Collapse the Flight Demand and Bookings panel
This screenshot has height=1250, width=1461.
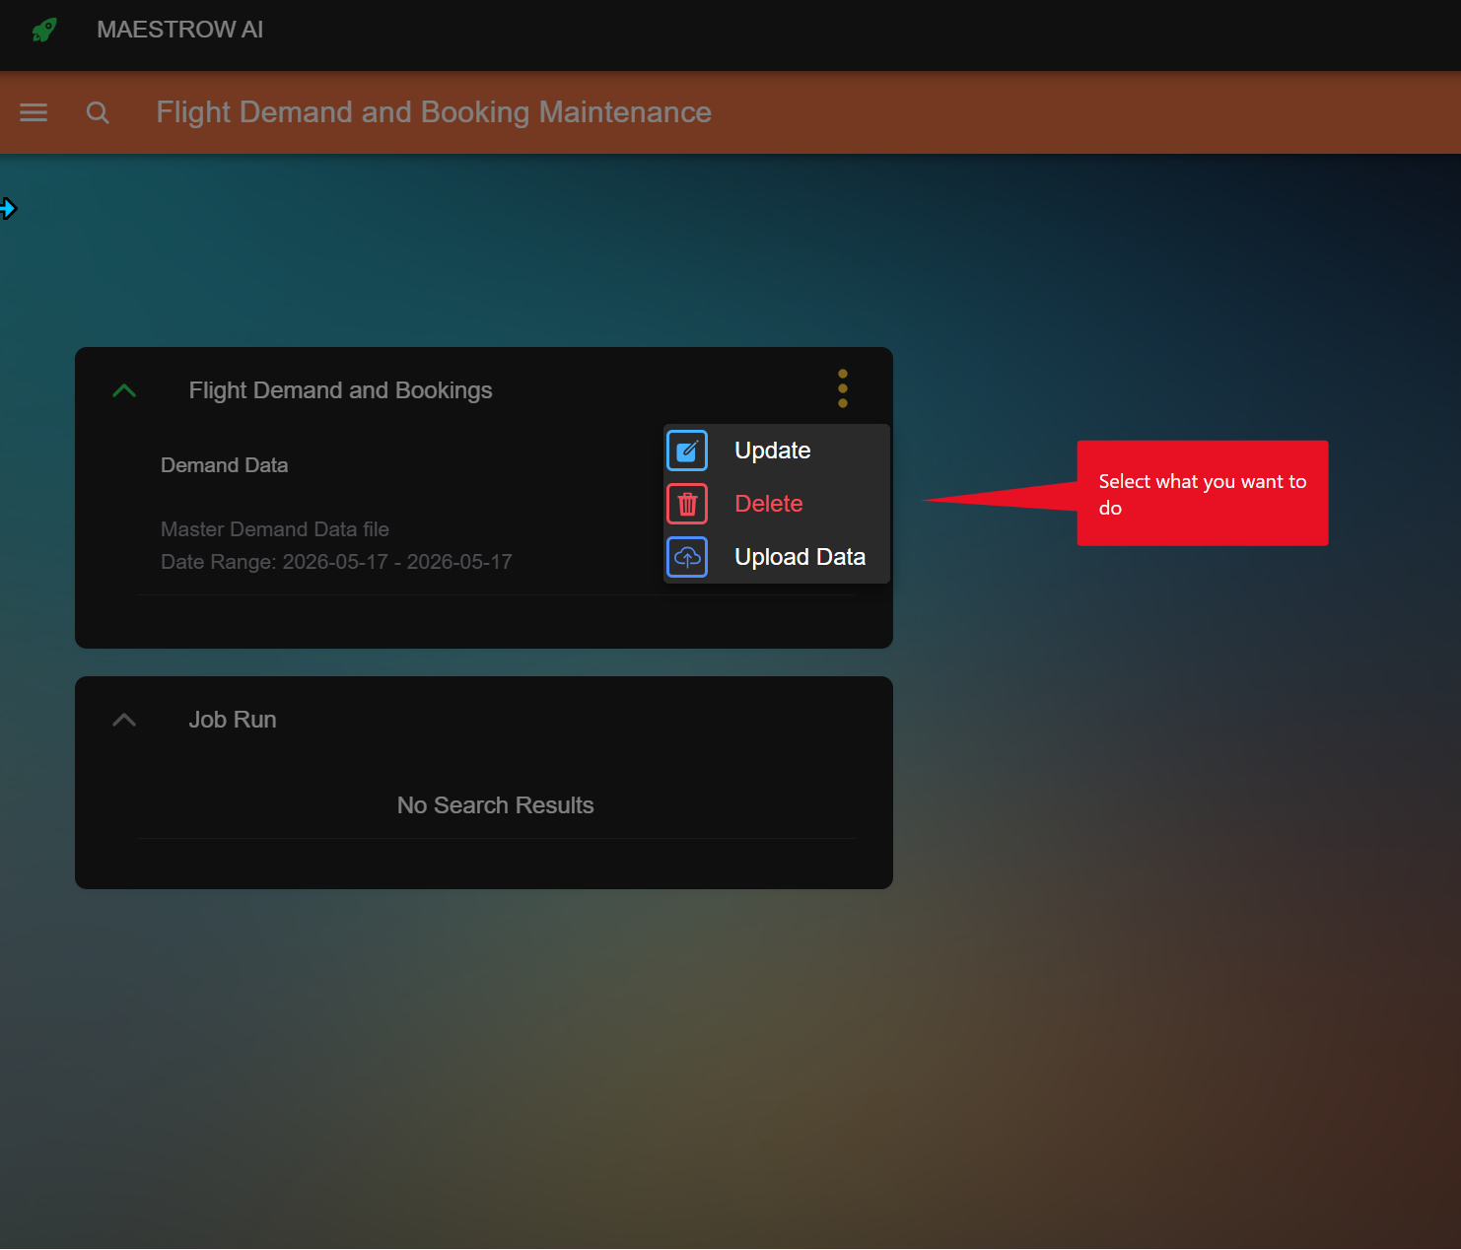[124, 390]
